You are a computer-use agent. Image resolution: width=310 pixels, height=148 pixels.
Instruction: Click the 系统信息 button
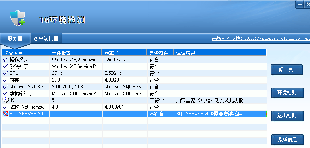click(287, 140)
